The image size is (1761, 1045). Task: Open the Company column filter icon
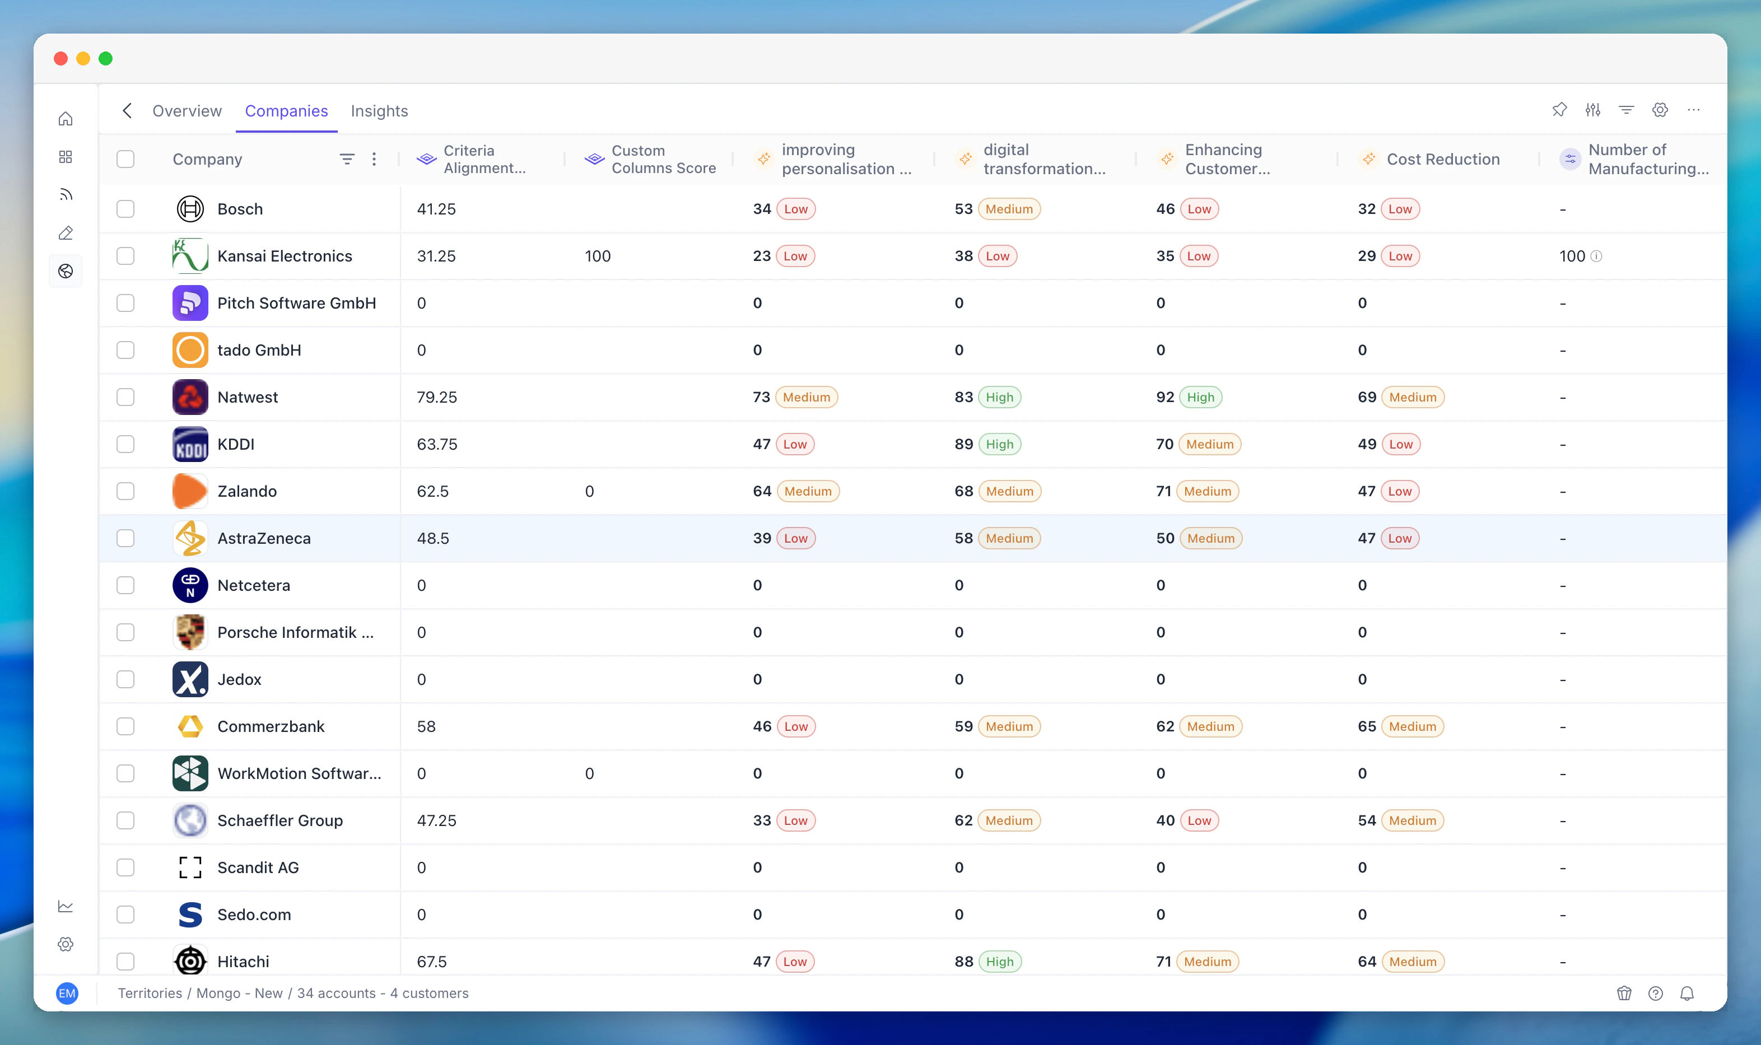pyautogui.click(x=347, y=159)
